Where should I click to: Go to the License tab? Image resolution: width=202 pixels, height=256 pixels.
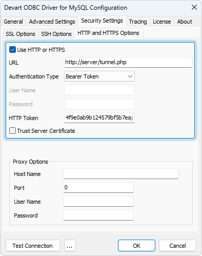point(162,22)
